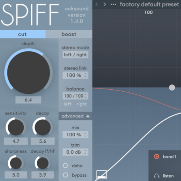
Task: Click the decay value field 5.6
Action: point(43,141)
